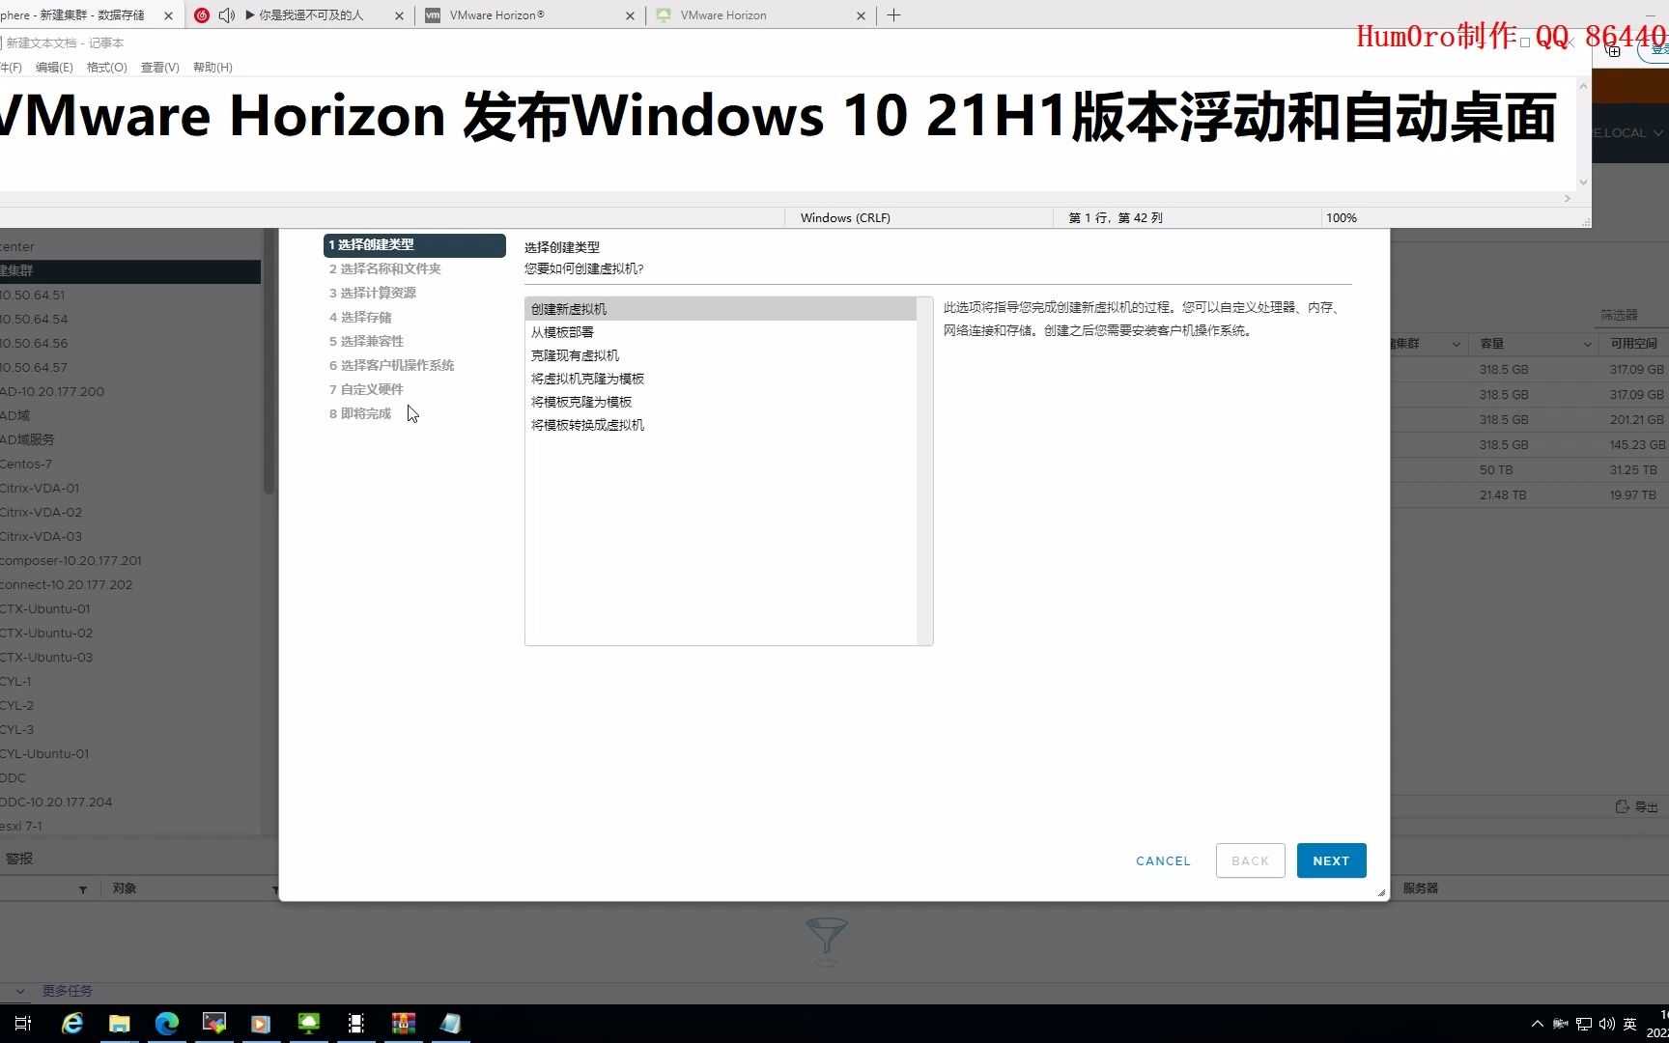The height and width of the screenshot is (1043, 1669).
Task: Select 创建新虚拟机 option
Action: [721, 309]
